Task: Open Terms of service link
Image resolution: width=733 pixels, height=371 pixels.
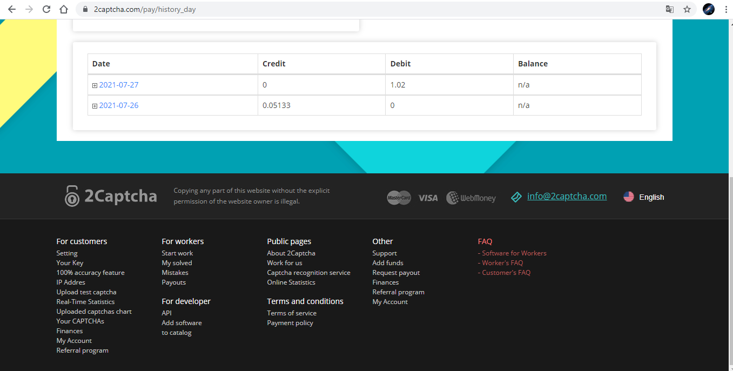Action: coord(292,313)
